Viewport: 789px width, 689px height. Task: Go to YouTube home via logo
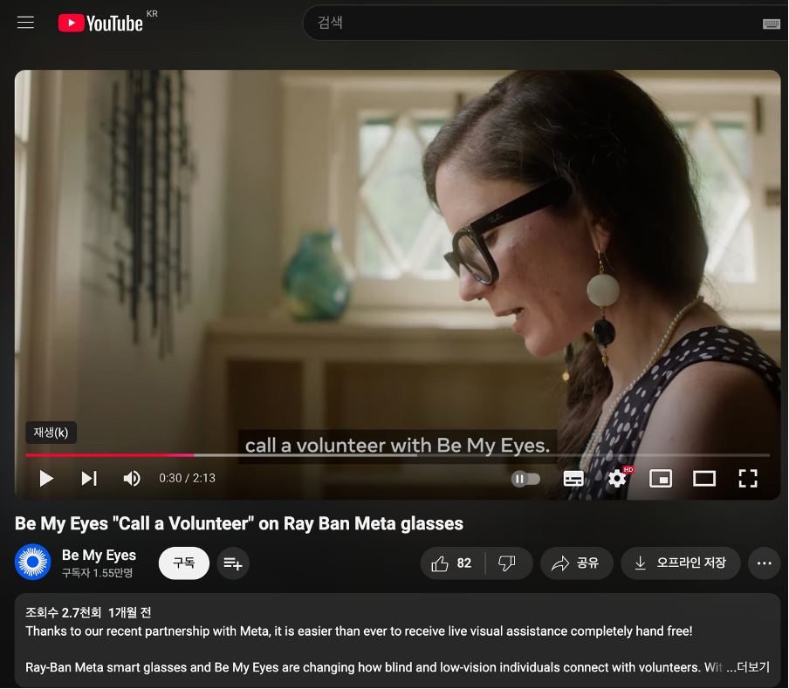click(x=100, y=24)
